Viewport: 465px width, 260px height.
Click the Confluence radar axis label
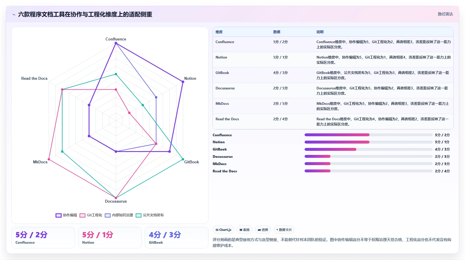116,39
